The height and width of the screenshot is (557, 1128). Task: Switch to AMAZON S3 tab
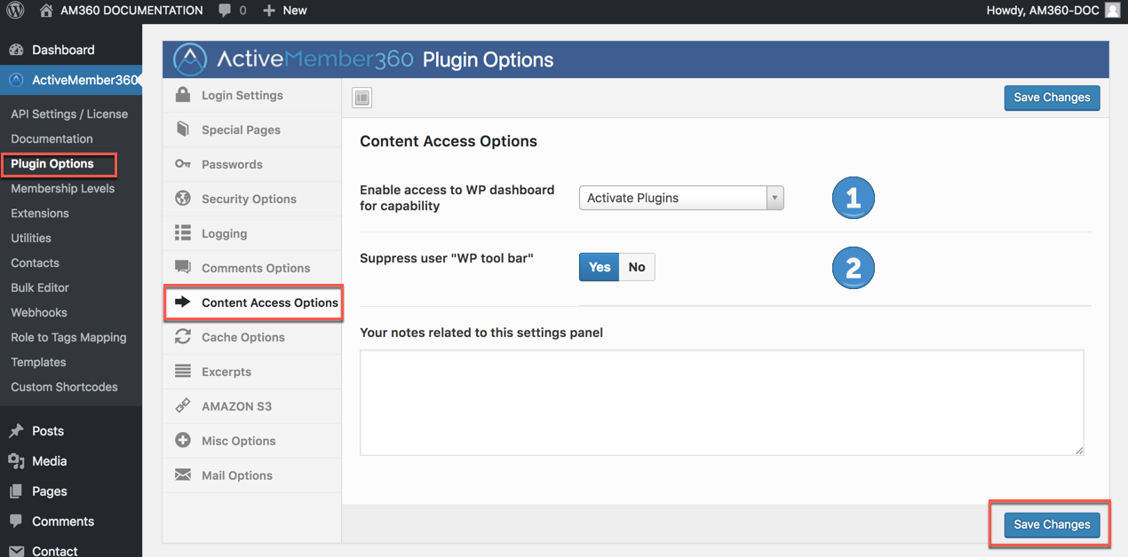point(252,406)
